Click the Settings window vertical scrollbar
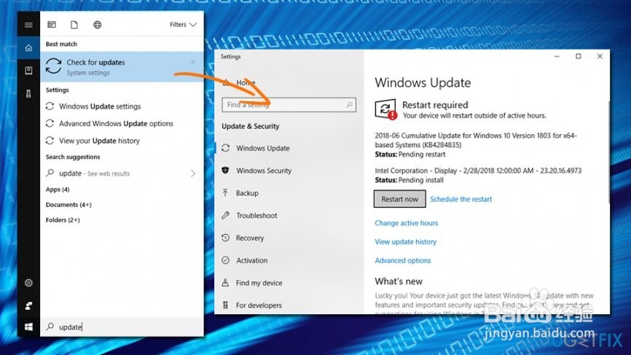This screenshot has width=631, height=355. click(608, 152)
